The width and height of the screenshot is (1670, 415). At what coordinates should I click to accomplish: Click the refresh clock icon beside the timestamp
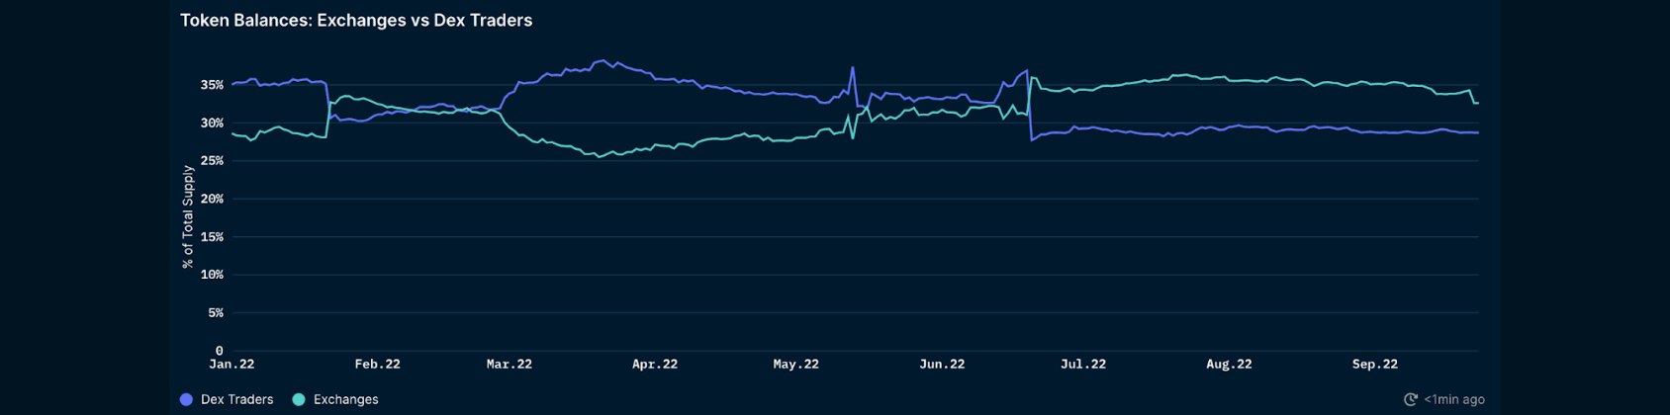coord(1411,399)
